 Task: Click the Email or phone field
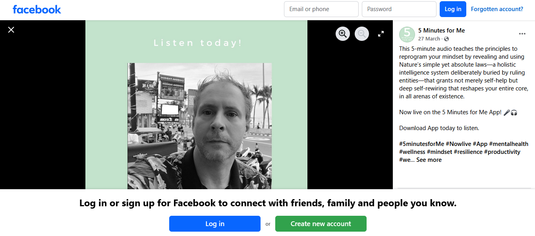[x=321, y=9]
